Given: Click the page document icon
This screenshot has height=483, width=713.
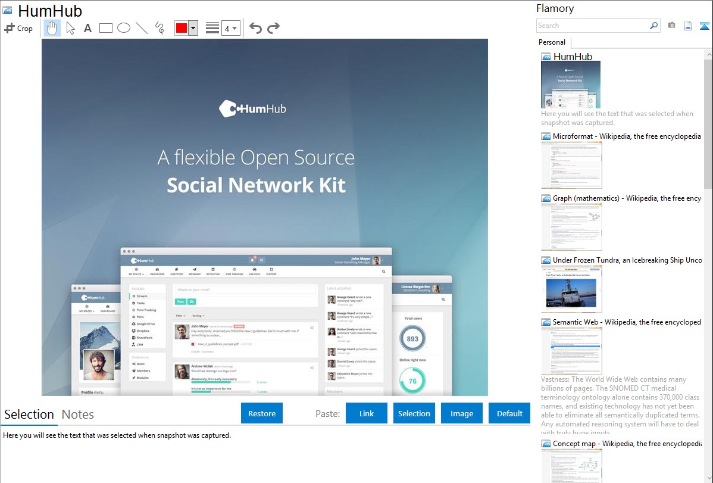Looking at the screenshot, I should click(688, 26).
